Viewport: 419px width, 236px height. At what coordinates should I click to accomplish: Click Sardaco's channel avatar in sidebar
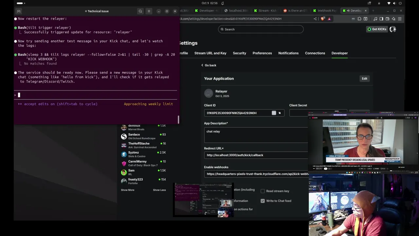click(124, 136)
